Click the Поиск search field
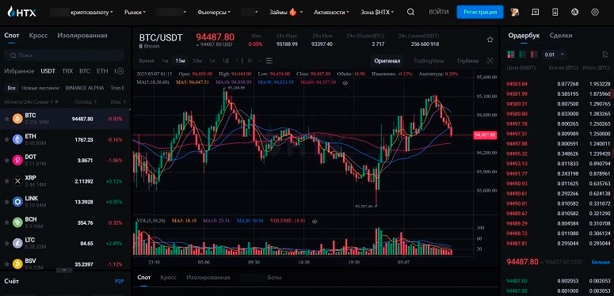This screenshot has width=614, height=296. point(64,55)
